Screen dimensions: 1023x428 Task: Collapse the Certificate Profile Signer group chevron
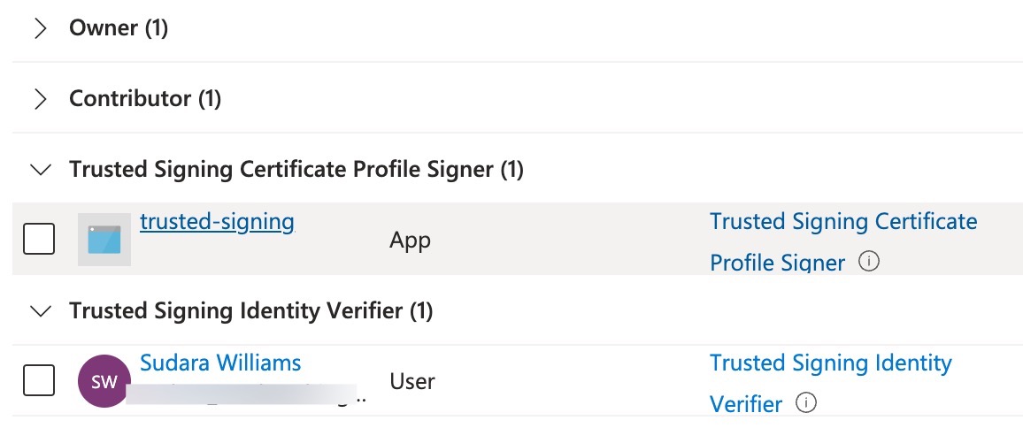tap(40, 170)
